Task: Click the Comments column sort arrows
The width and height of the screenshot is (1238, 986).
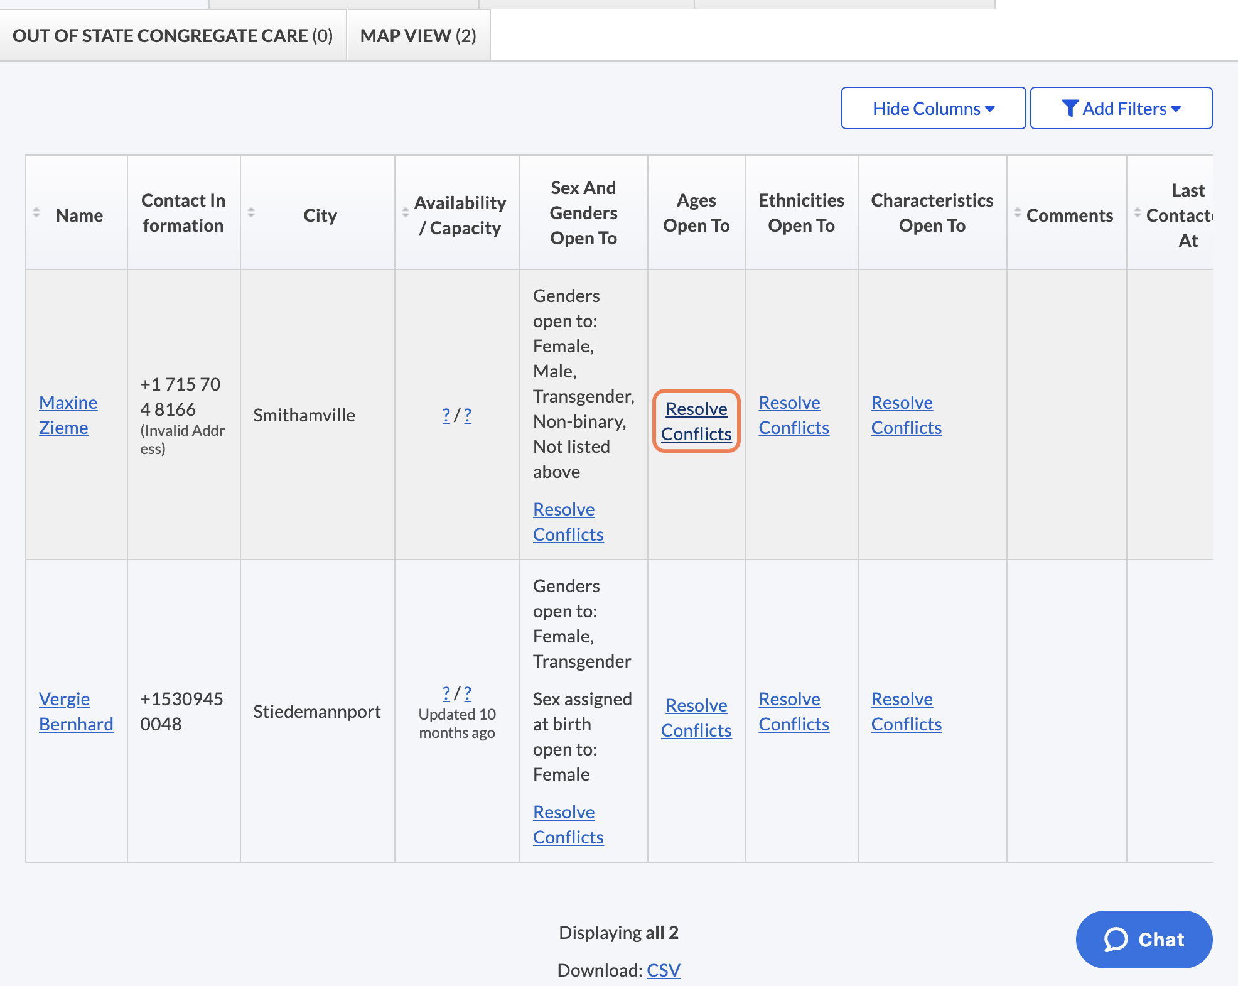Action: (1017, 213)
